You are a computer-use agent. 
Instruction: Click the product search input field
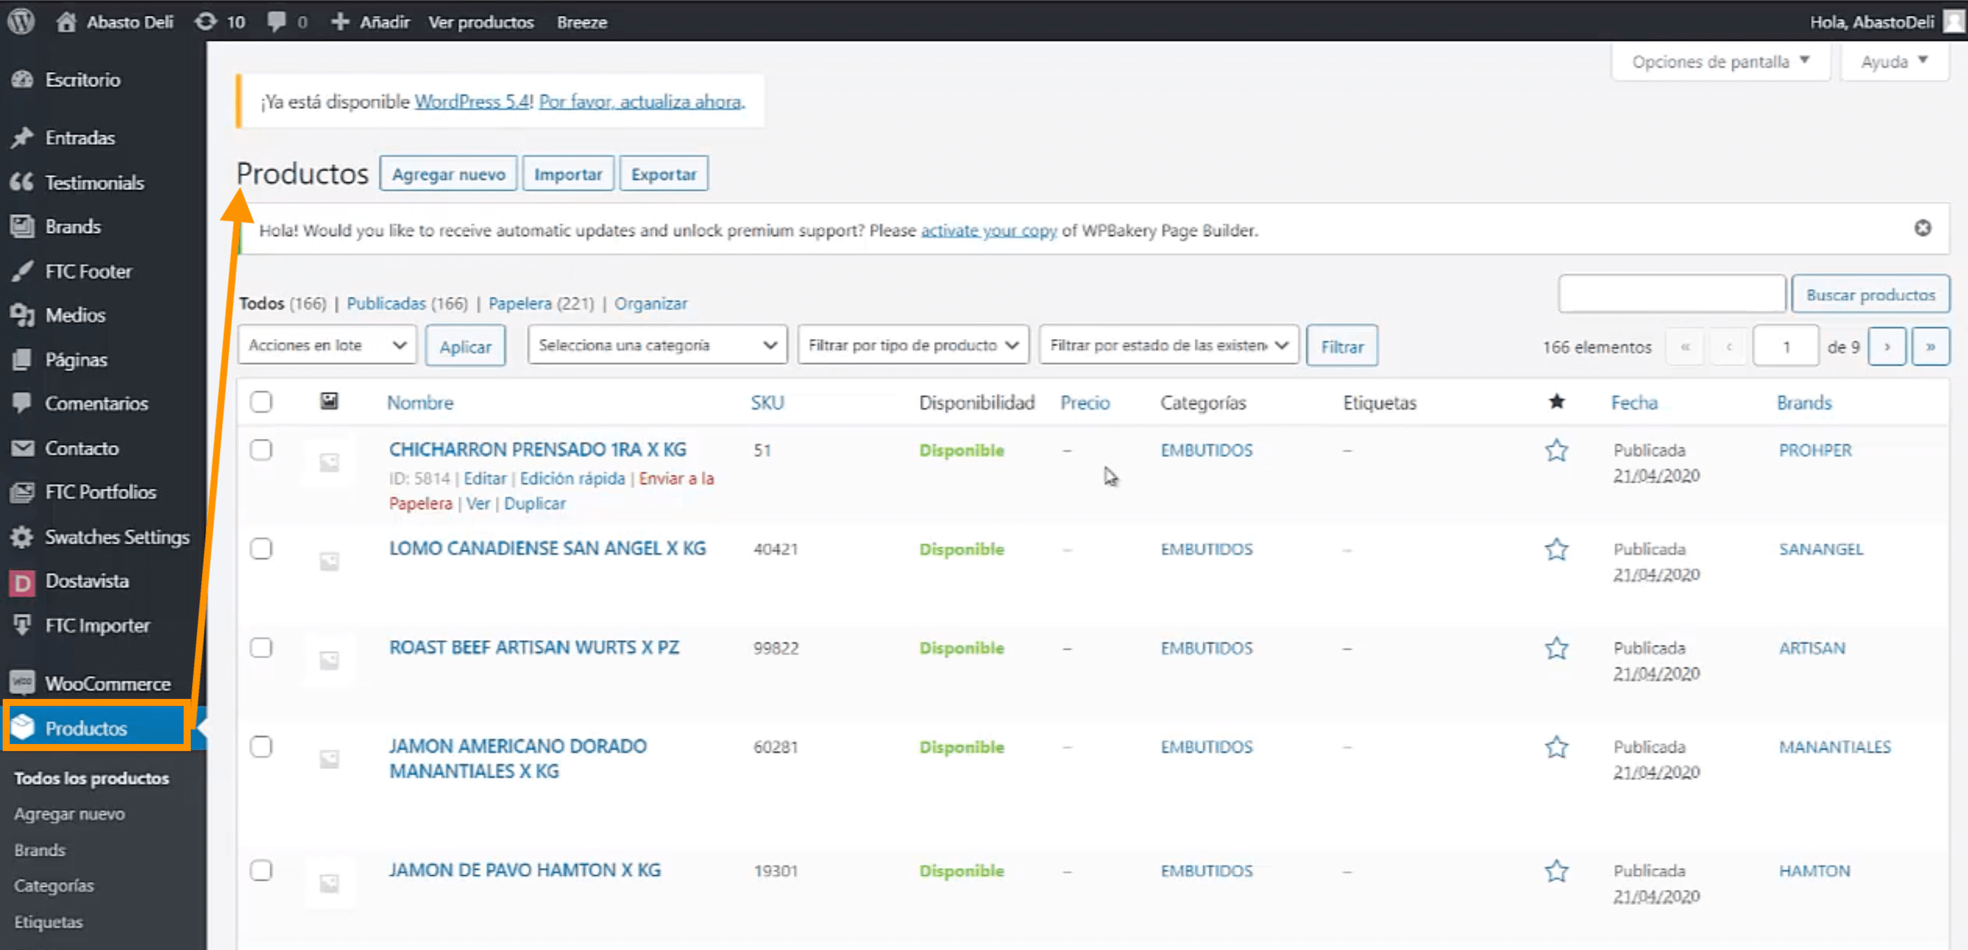[x=1672, y=294]
